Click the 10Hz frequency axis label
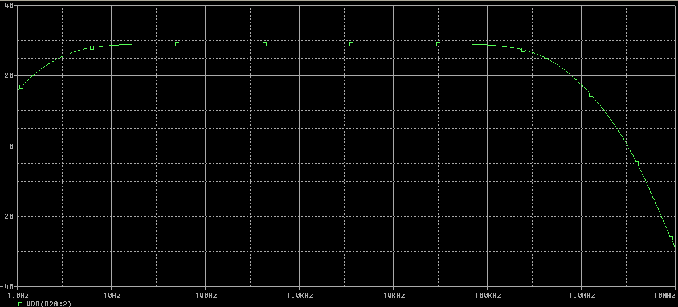 pos(112,296)
